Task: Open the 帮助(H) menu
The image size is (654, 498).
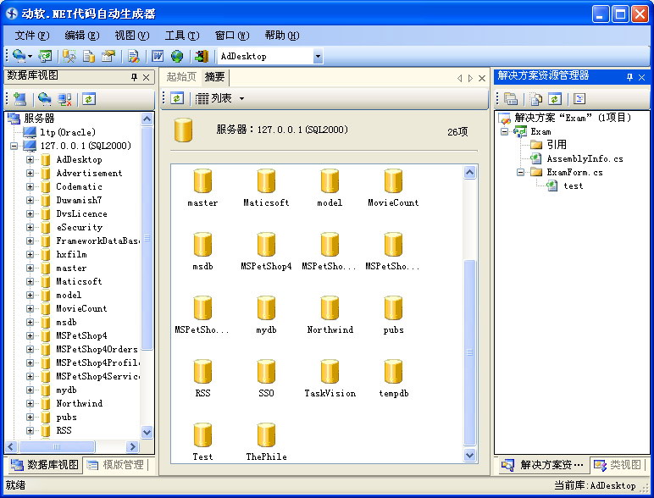Action: pos(282,36)
